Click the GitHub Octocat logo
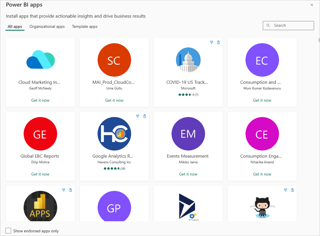The width and height of the screenshot is (320, 236). (x=262, y=208)
